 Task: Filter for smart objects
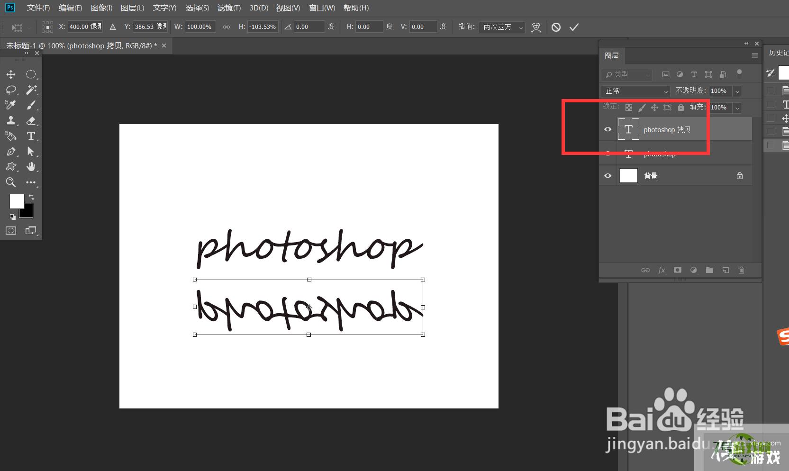[x=723, y=74]
